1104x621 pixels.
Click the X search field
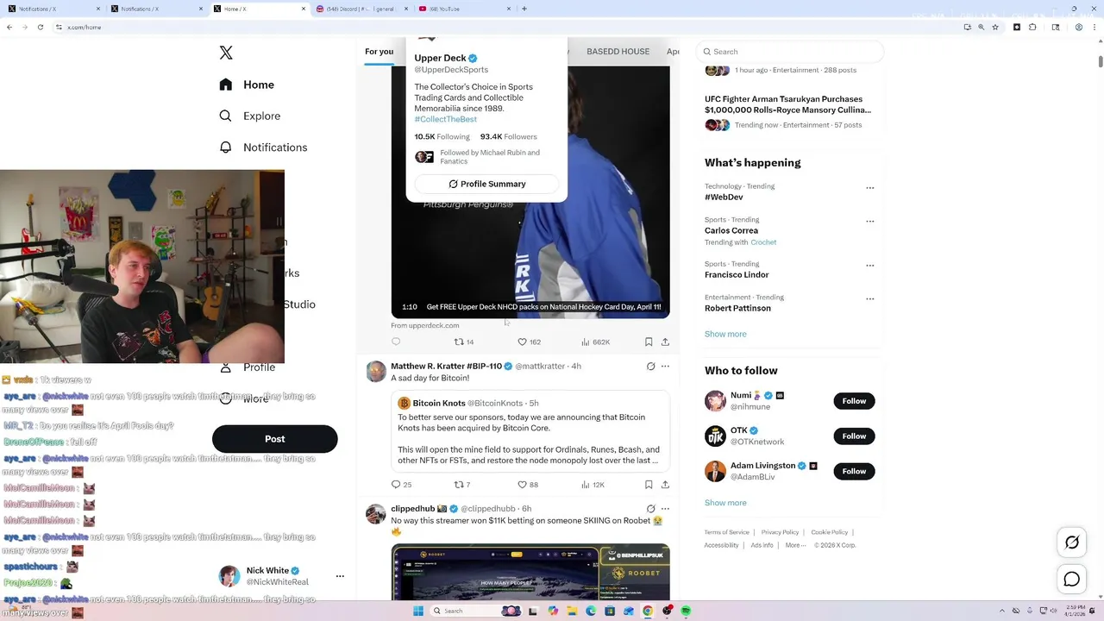coord(790,52)
